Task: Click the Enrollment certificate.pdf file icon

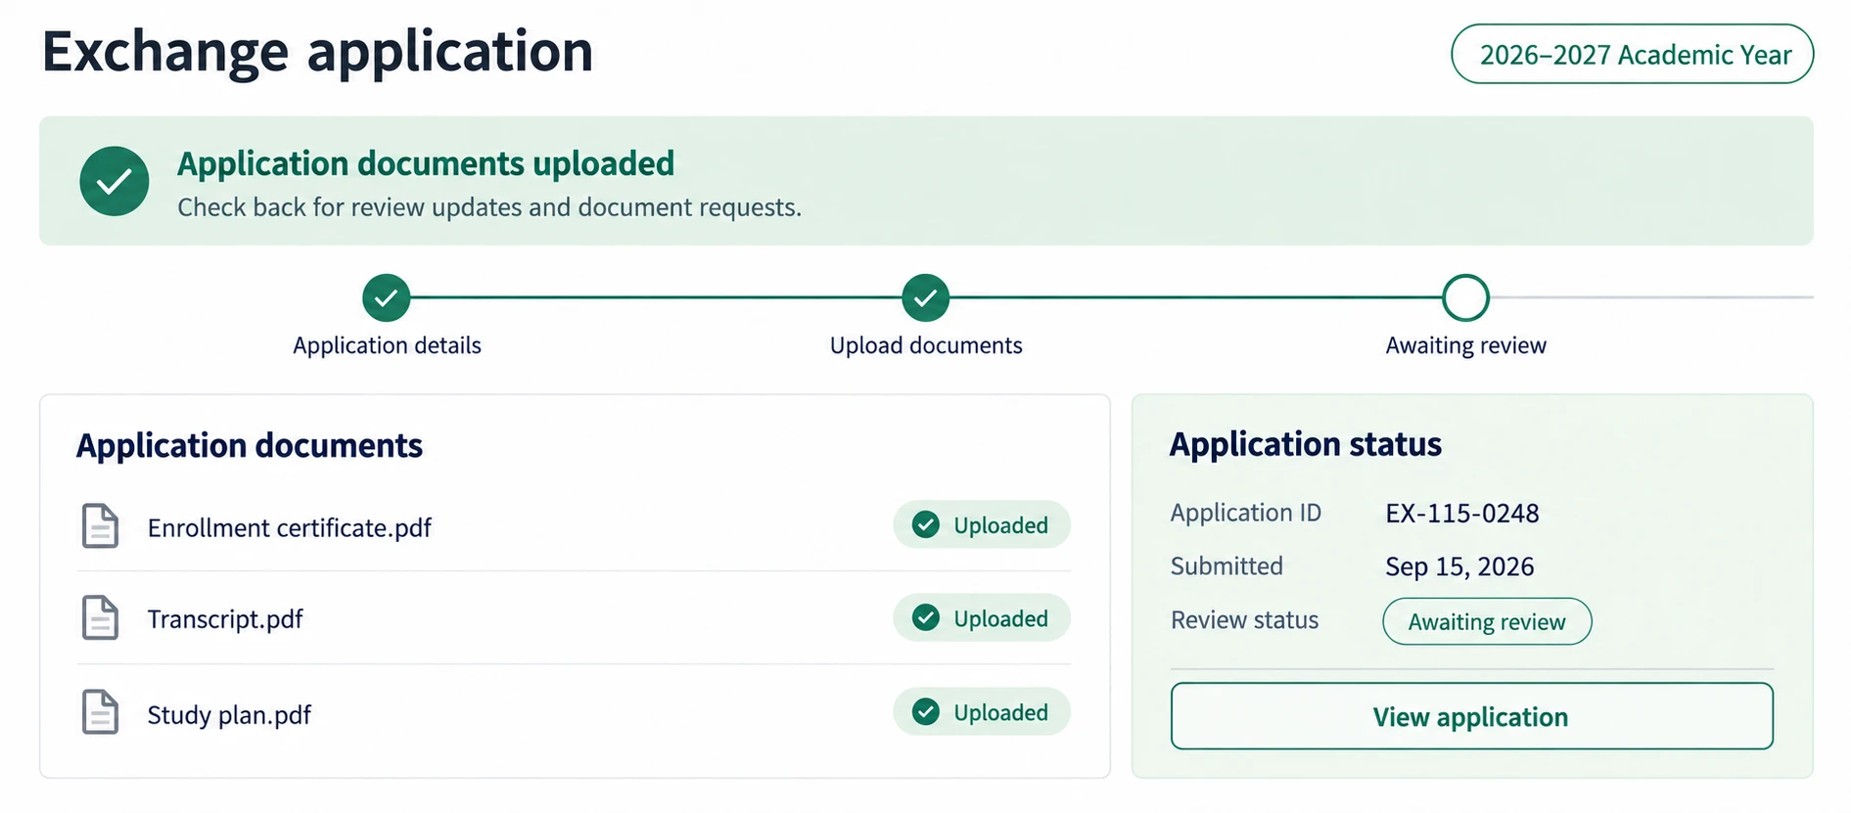Action: (x=100, y=525)
